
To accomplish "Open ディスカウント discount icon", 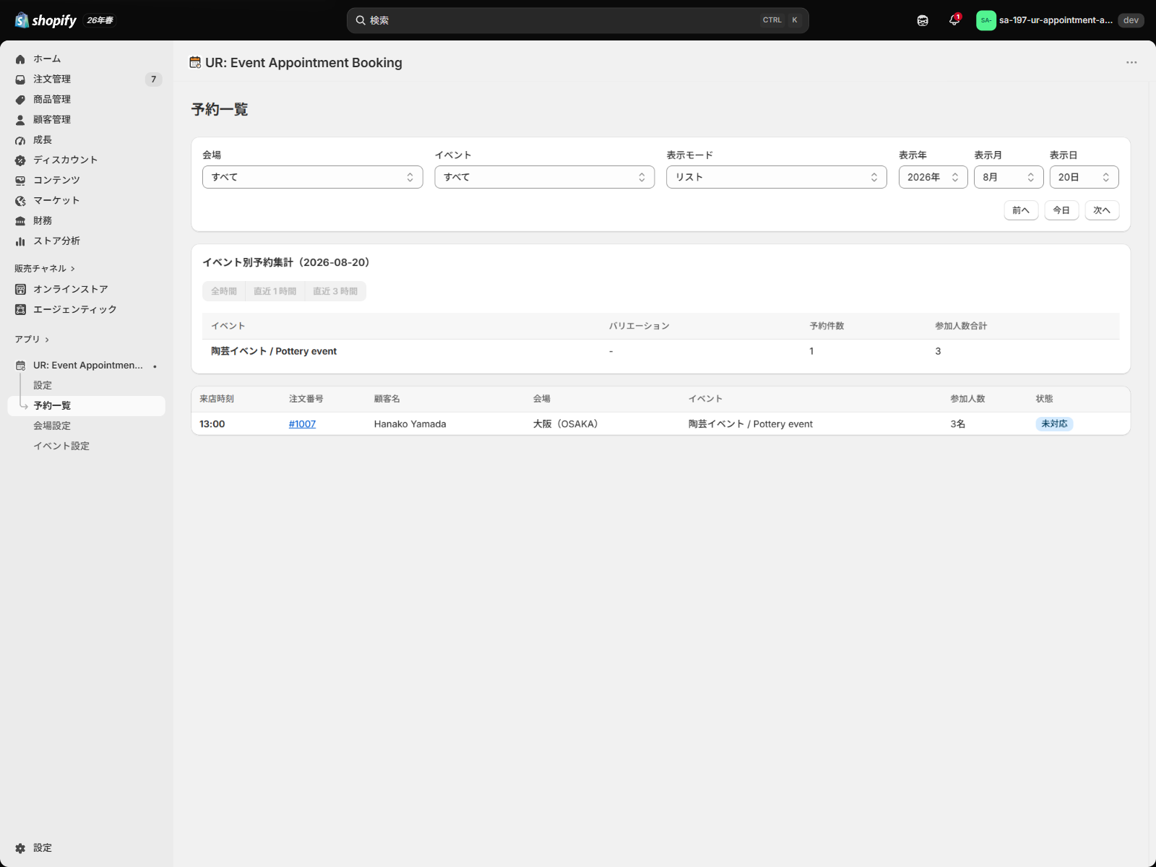I will click(20, 160).
